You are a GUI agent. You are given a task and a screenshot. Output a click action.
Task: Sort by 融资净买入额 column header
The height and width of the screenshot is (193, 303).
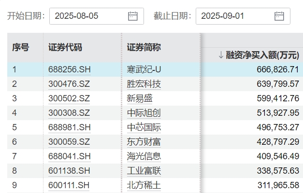click(258, 55)
